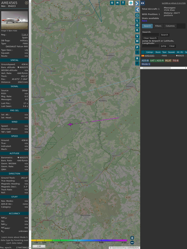Select the purple aircraft icon on map
The height and width of the screenshot is (249, 187).
click(70, 124)
